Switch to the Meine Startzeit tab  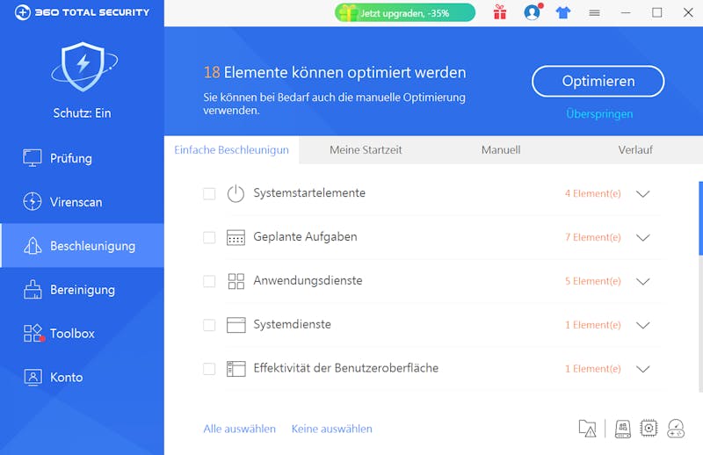366,150
